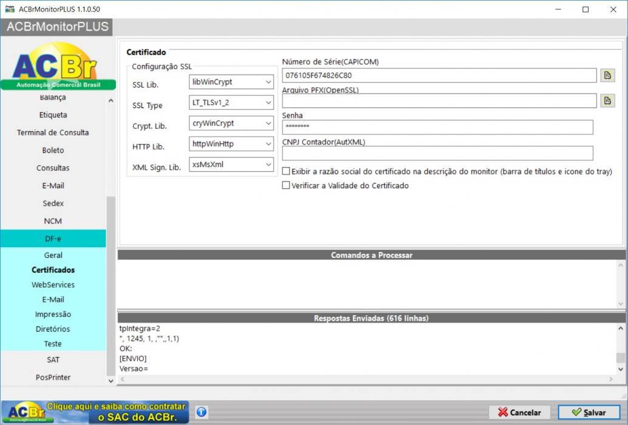
Task: Toggle Verificar a Validade do Certificado checkbox
Action: (x=286, y=185)
